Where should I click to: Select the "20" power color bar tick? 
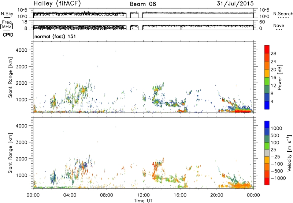coord(273,70)
